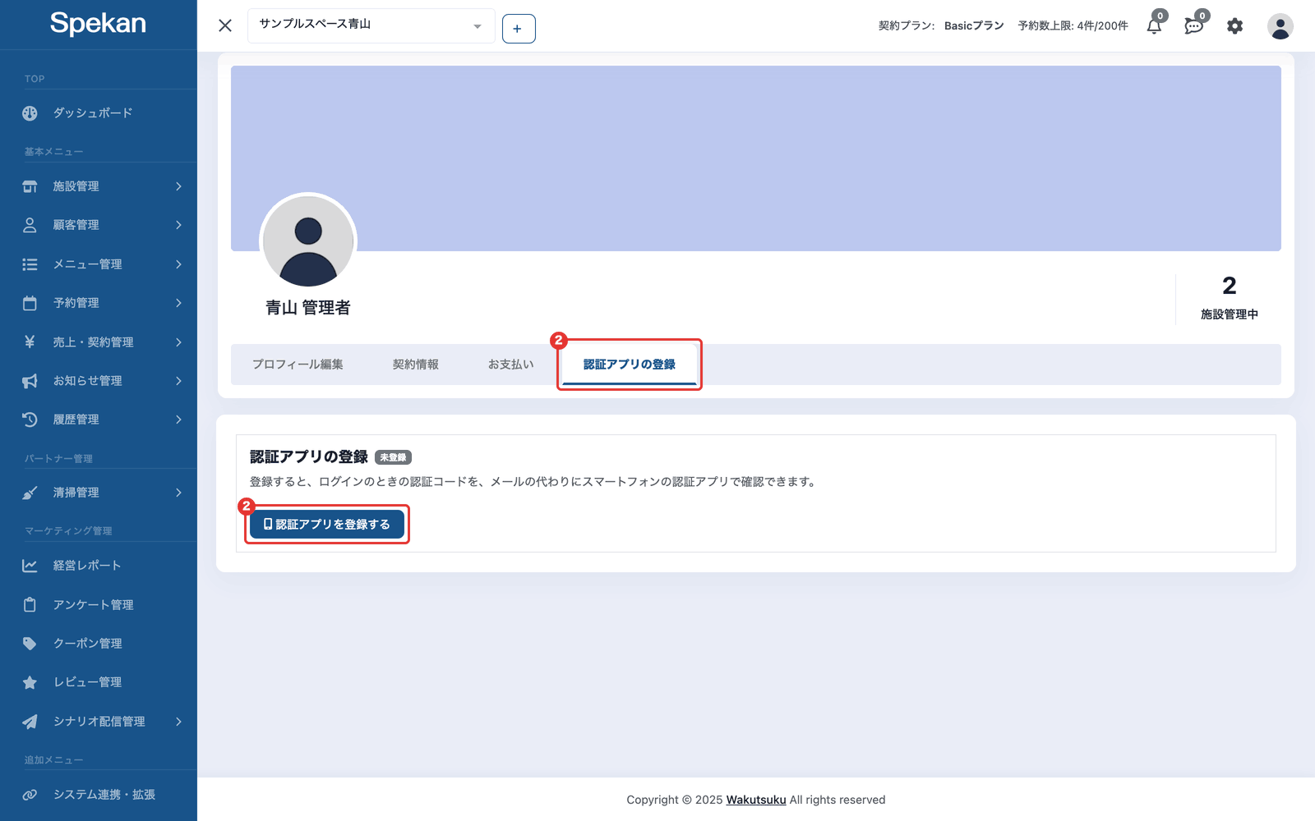Click the 売上・契約管理 yen icon
The image size is (1315, 821).
[x=30, y=342]
